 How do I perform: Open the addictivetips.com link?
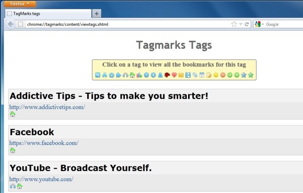47,107
